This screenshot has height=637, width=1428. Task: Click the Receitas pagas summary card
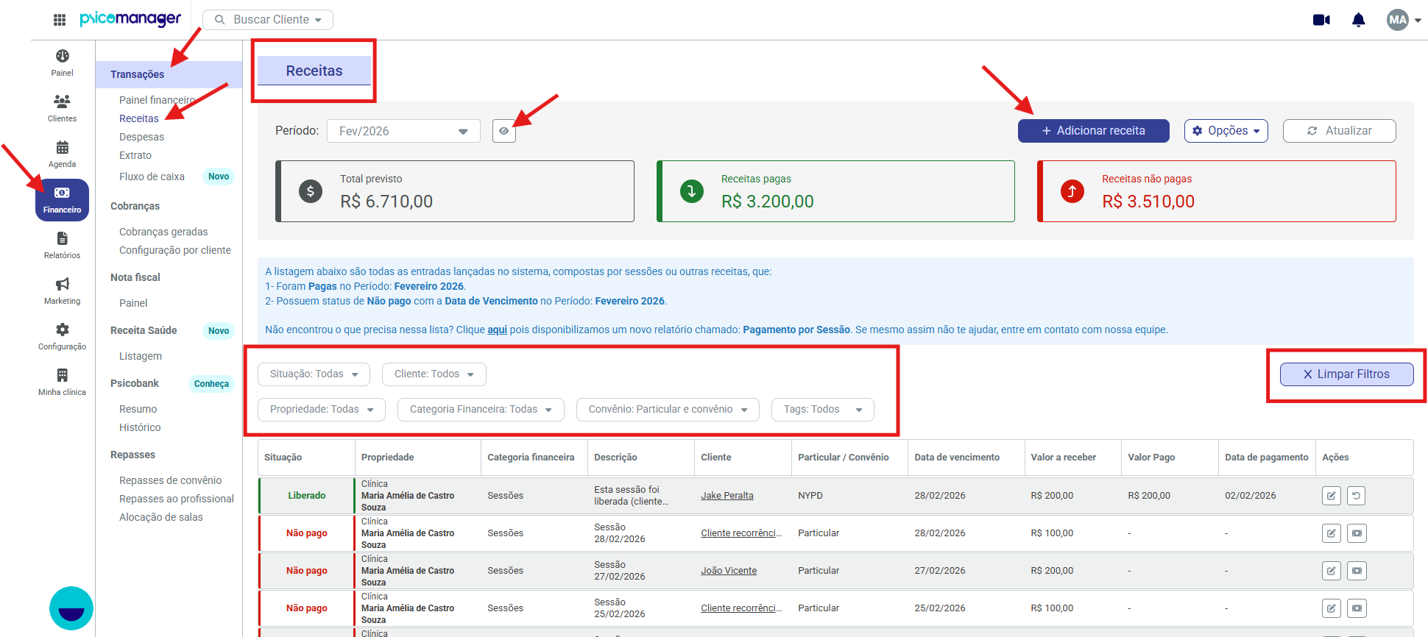pyautogui.click(x=835, y=191)
